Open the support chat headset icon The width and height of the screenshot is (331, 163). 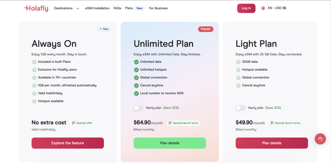[x=320, y=139]
